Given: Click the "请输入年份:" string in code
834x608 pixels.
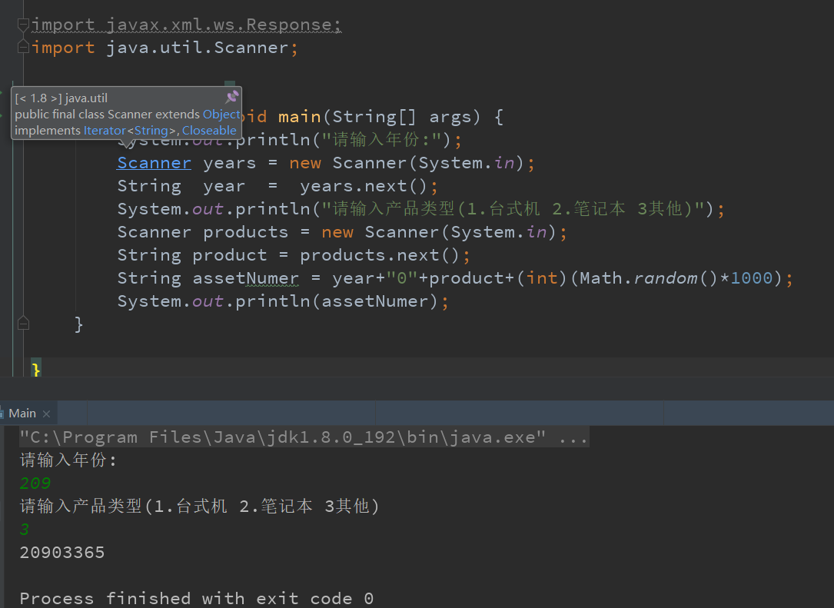Looking at the screenshot, I should pyautogui.click(x=381, y=140).
